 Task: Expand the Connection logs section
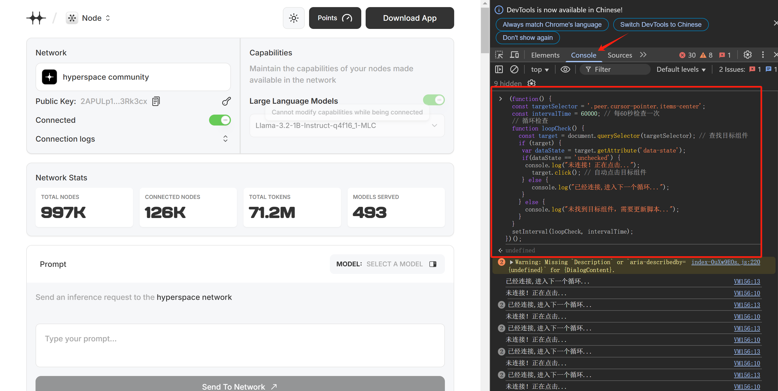tap(225, 139)
